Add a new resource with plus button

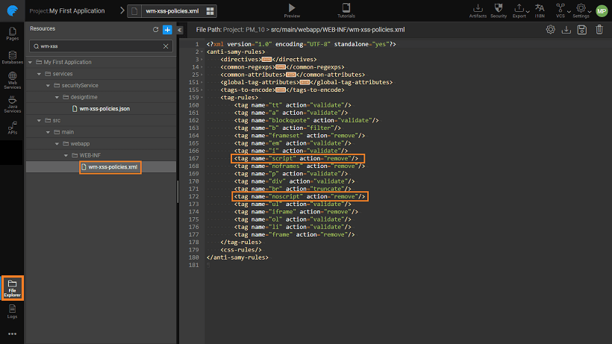coord(167,29)
